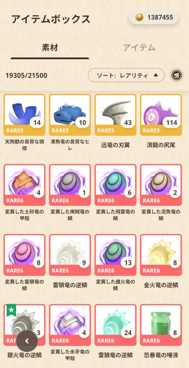Pick the 溟龍の尻尾 purple tail icon
189x368 pixels.
(161, 115)
